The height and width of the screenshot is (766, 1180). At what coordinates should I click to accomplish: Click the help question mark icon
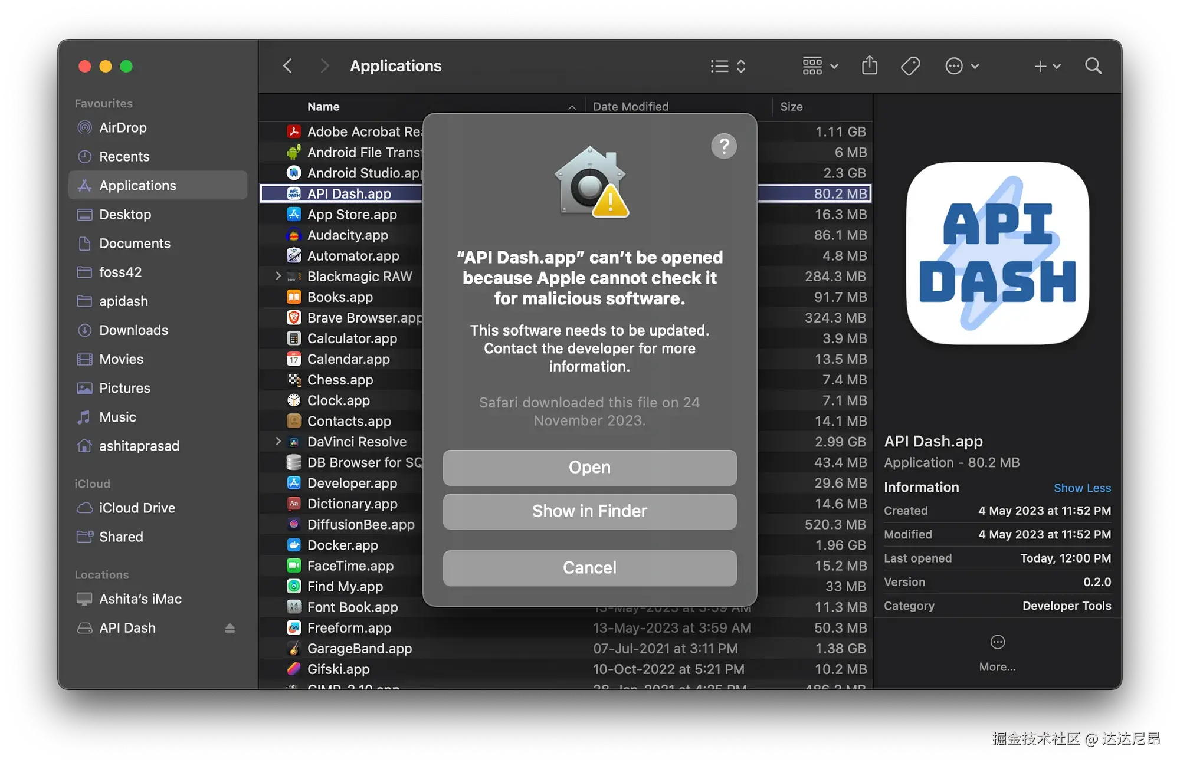click(724, 146)
